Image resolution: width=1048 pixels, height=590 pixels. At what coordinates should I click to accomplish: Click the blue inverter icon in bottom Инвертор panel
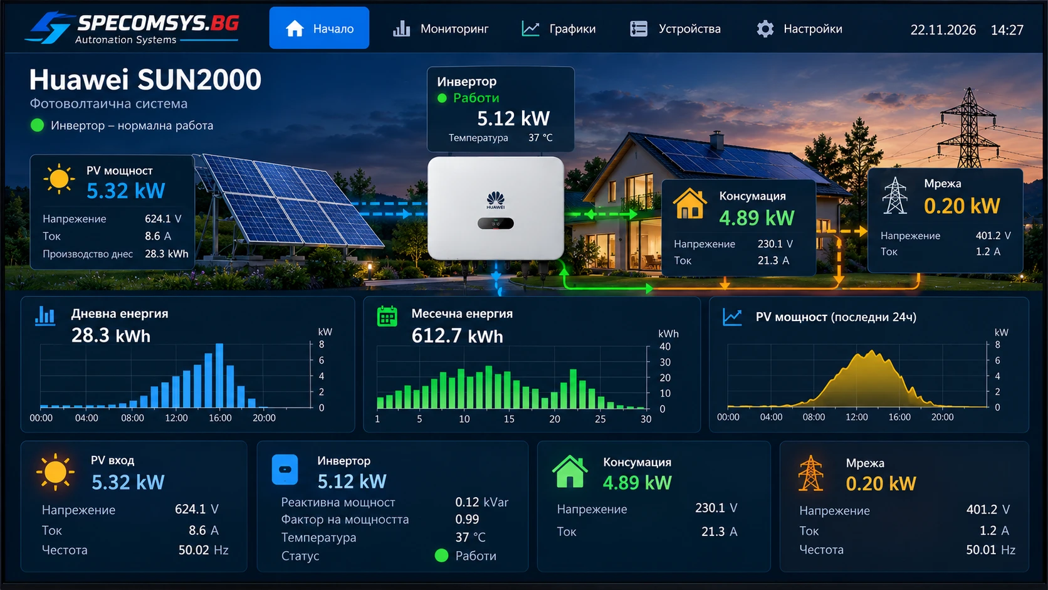[285, 470]
